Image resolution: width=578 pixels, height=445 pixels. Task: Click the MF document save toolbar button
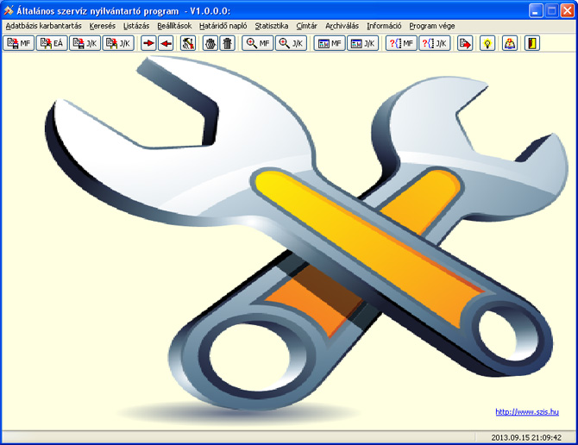(x=19, y=43)
